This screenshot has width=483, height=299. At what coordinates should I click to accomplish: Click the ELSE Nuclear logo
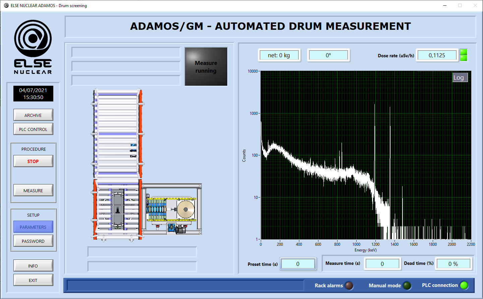[x=33, y=47]
